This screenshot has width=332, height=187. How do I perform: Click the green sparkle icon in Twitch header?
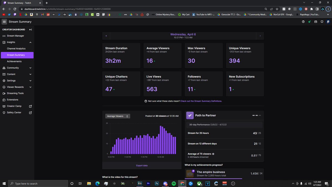point(310,22)
